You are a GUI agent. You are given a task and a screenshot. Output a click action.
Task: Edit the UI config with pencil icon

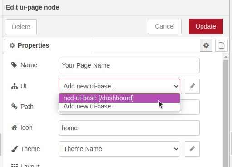click(x=192, y=86)
